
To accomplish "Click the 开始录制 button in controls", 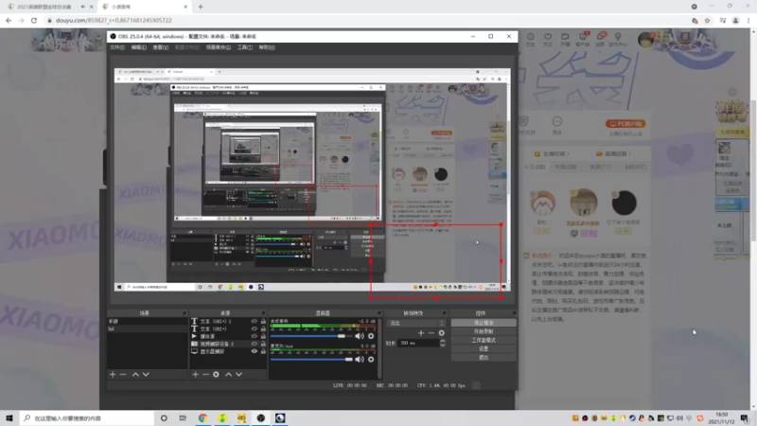I will point(484,331).
